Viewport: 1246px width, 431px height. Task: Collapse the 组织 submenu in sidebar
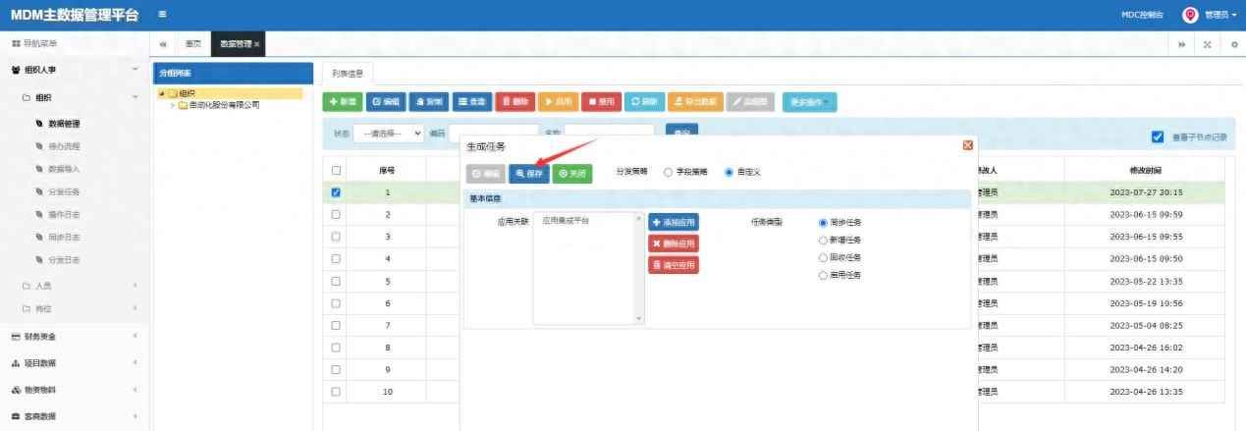pos(75,97)
